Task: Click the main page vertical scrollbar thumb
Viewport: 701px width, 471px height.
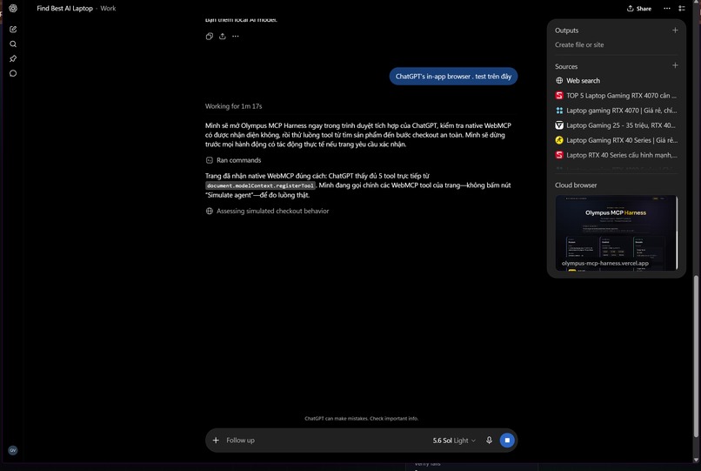Action: (696, 356)
